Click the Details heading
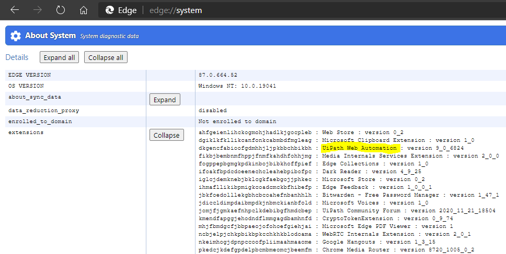Screen dimensions: 506x254 (x=17, y=57)
